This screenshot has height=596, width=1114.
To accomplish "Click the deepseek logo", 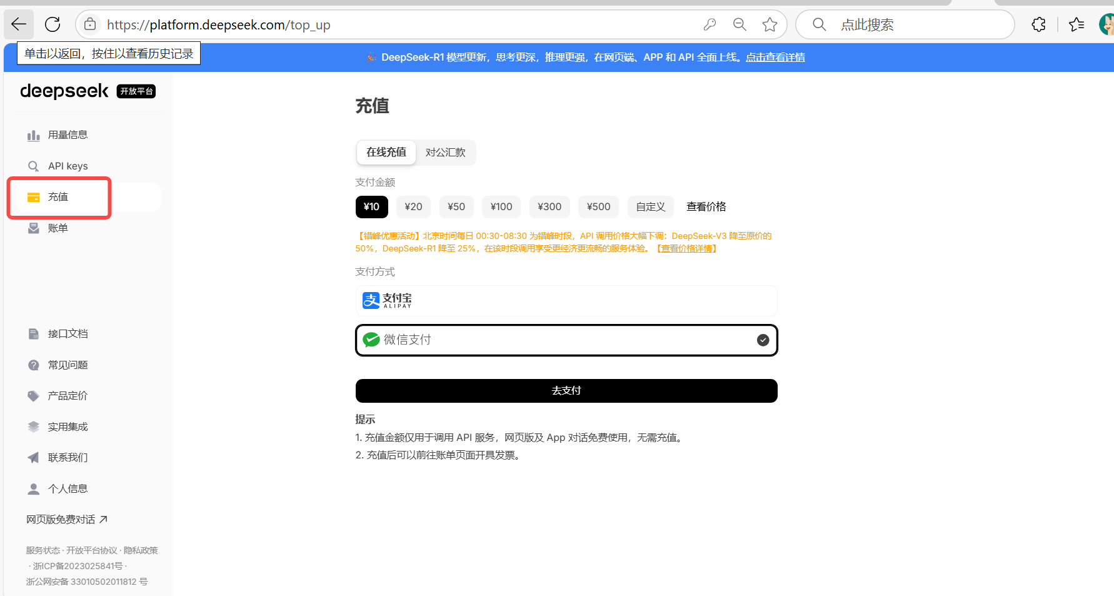I will 64,91.
